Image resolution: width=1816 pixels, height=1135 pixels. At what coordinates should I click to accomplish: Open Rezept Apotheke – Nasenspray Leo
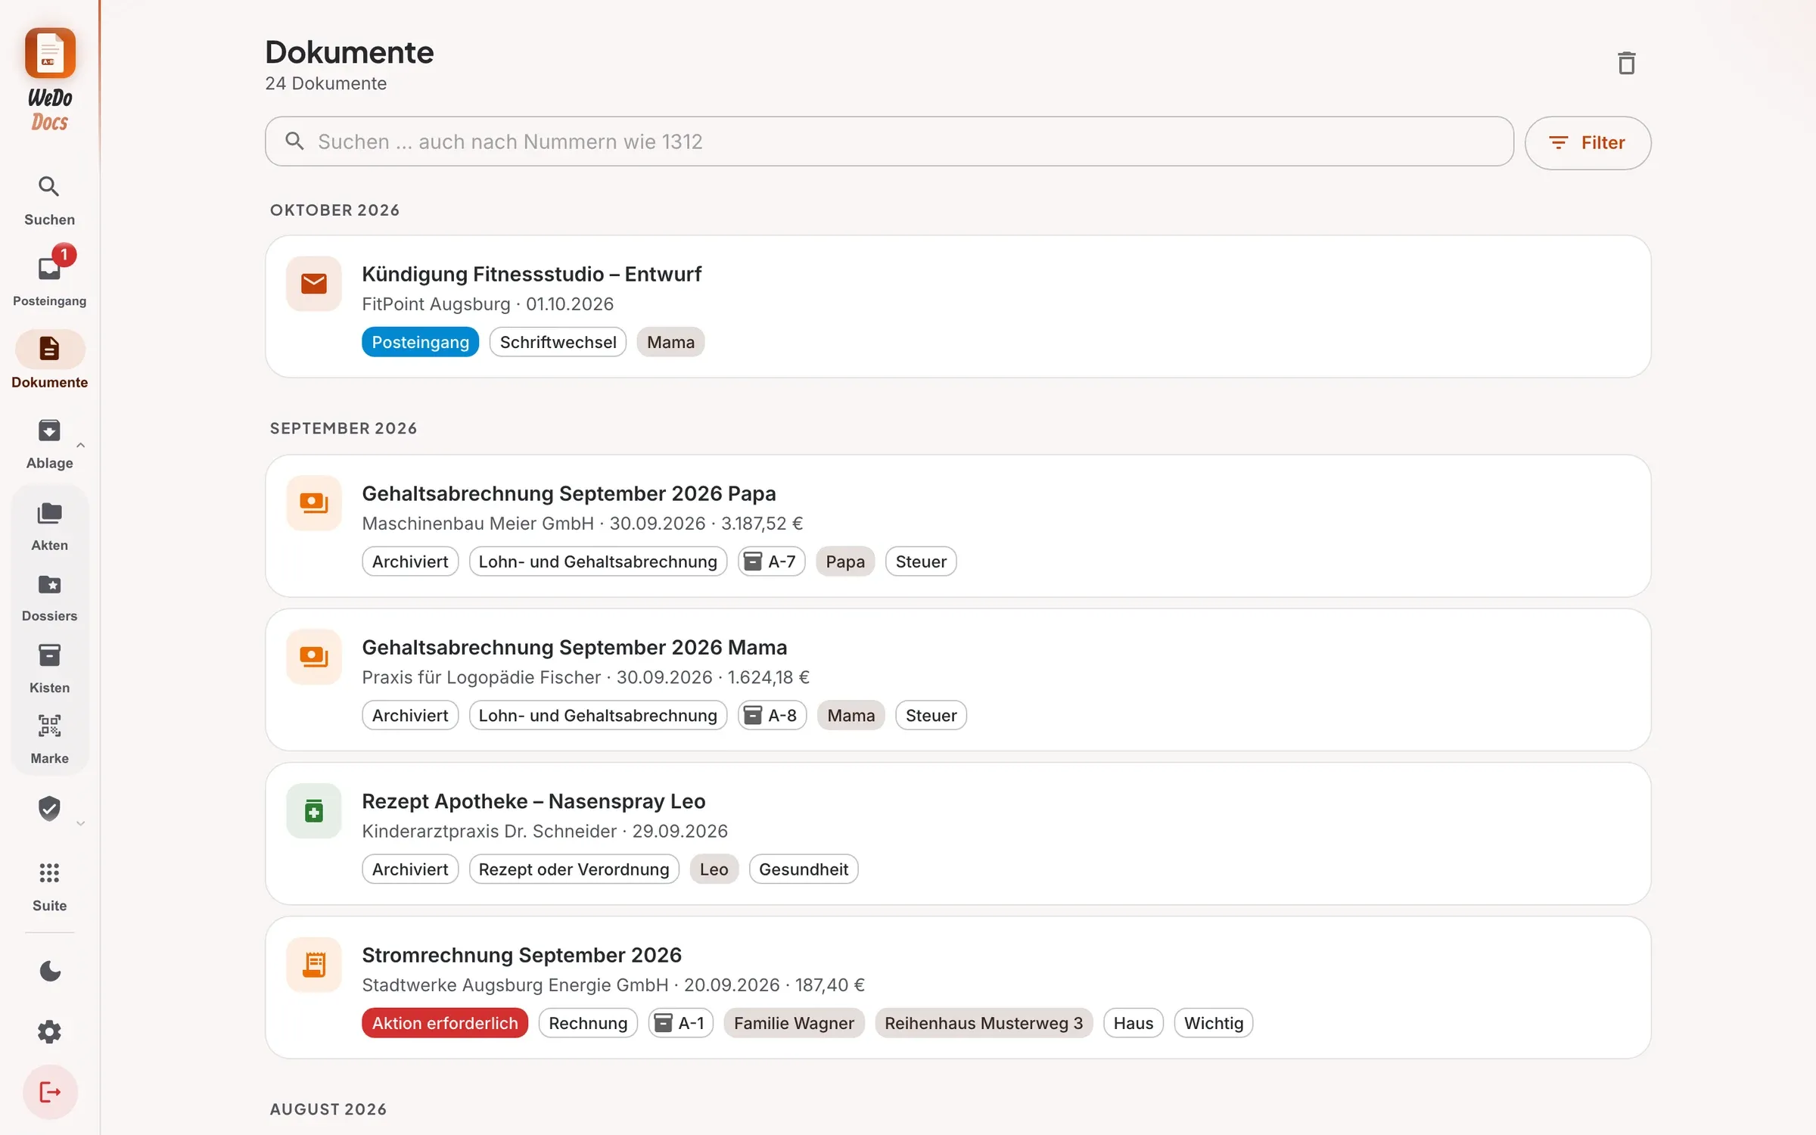[958, 833]
